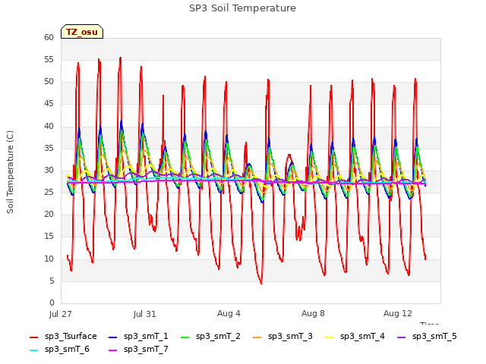
Task: Click the 5 y-axis tick label
Action: [52, 281]
